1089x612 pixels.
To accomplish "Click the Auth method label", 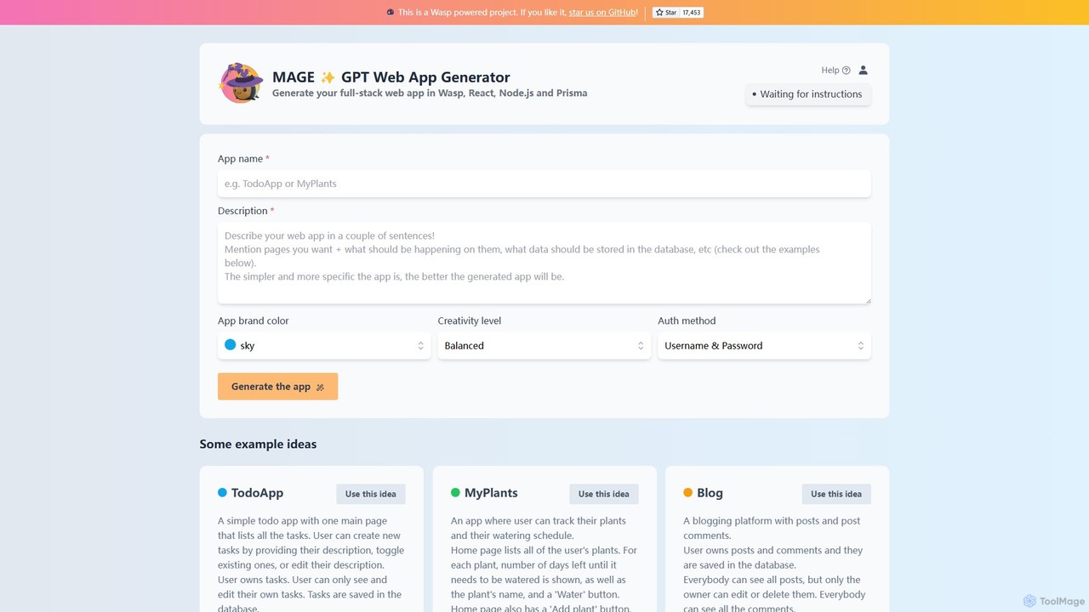I will click(687, 321).
